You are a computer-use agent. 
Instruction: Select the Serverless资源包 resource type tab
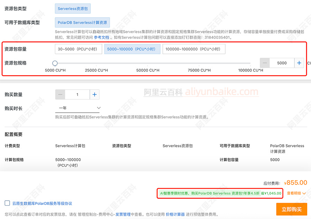coord(73,8)
